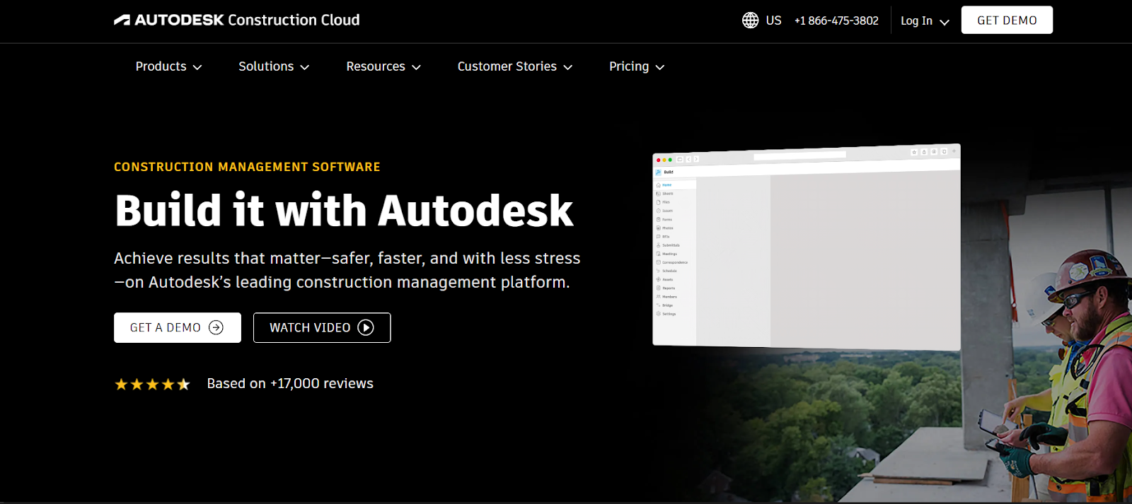
Task: Click the bookmark star in the mockup browser
Action: click(914, 152)
